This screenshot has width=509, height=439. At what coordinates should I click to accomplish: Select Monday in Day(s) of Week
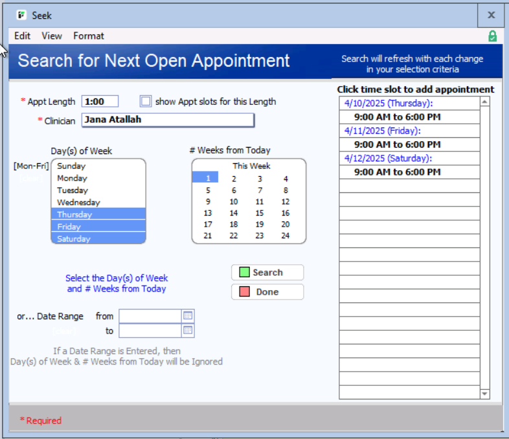pos(98,178)
